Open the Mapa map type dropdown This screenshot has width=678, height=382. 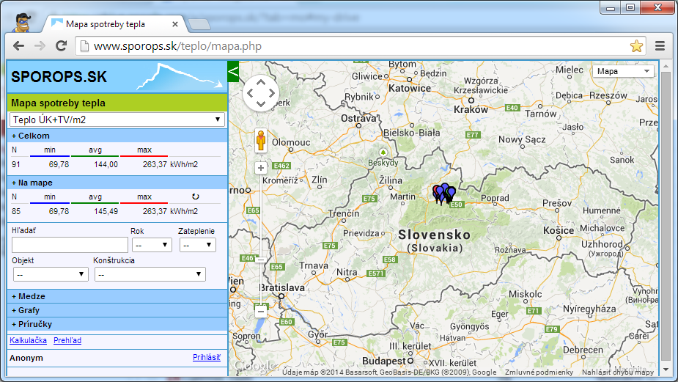[623, 71]
